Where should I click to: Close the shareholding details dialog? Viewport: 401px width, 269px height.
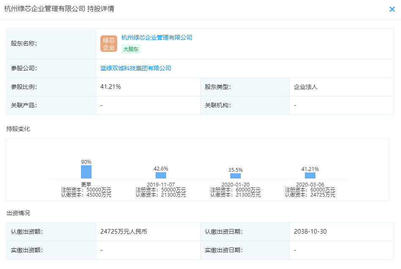[392, 9]
